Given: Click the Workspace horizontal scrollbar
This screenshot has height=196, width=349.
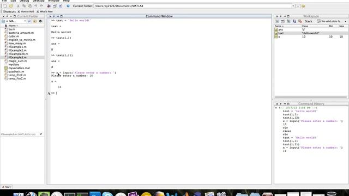Looking at the screenshot, I should click(x=310, y=97).
